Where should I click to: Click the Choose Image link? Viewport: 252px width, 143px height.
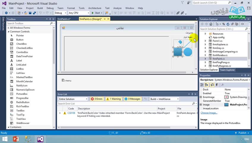(209, 113)
